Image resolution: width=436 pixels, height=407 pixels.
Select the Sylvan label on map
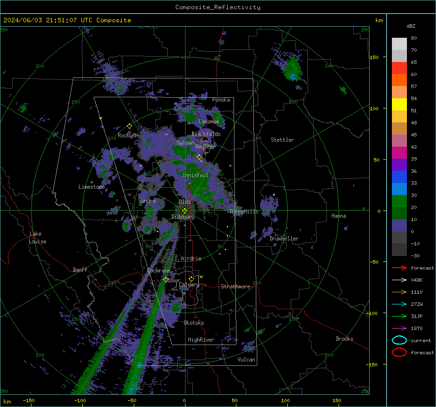pyautogui.click(x=185, y=143)
